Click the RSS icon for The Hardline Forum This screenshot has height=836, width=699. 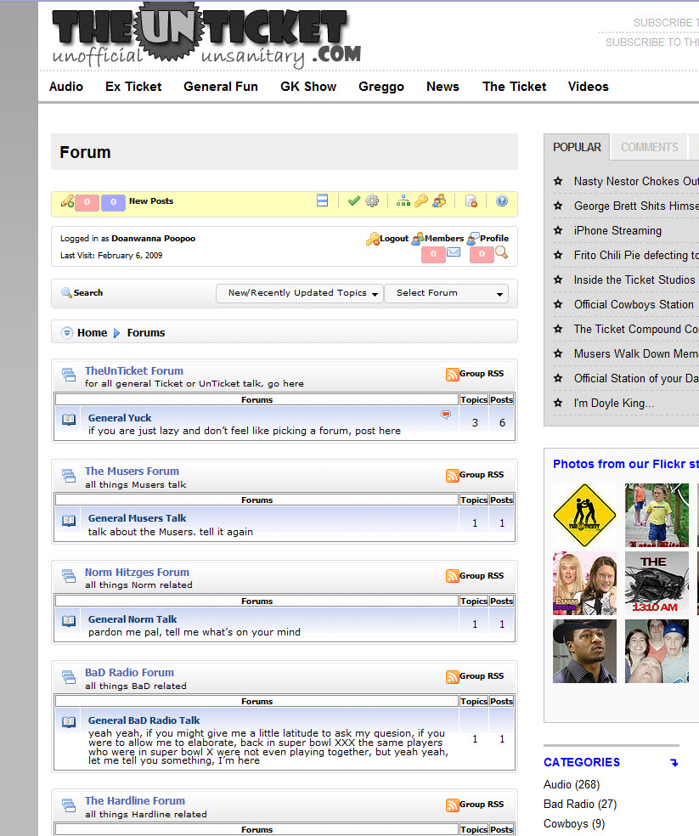point(452,805)
